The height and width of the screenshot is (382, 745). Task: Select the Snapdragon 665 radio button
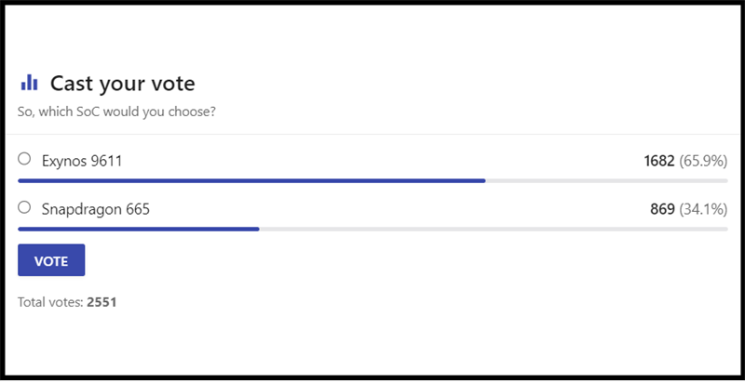click(x=24, y=207)
